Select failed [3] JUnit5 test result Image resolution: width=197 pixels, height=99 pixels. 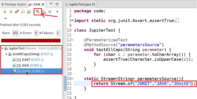(31, 71)
